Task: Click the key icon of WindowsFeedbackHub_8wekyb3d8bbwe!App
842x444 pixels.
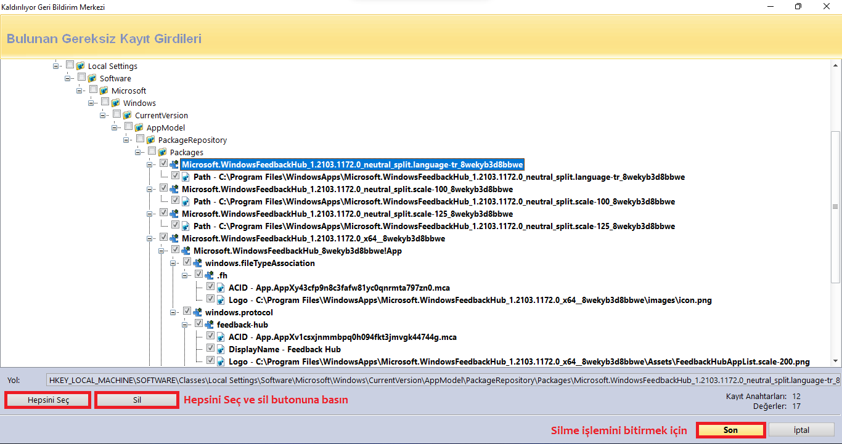Action: coord(186,251)
